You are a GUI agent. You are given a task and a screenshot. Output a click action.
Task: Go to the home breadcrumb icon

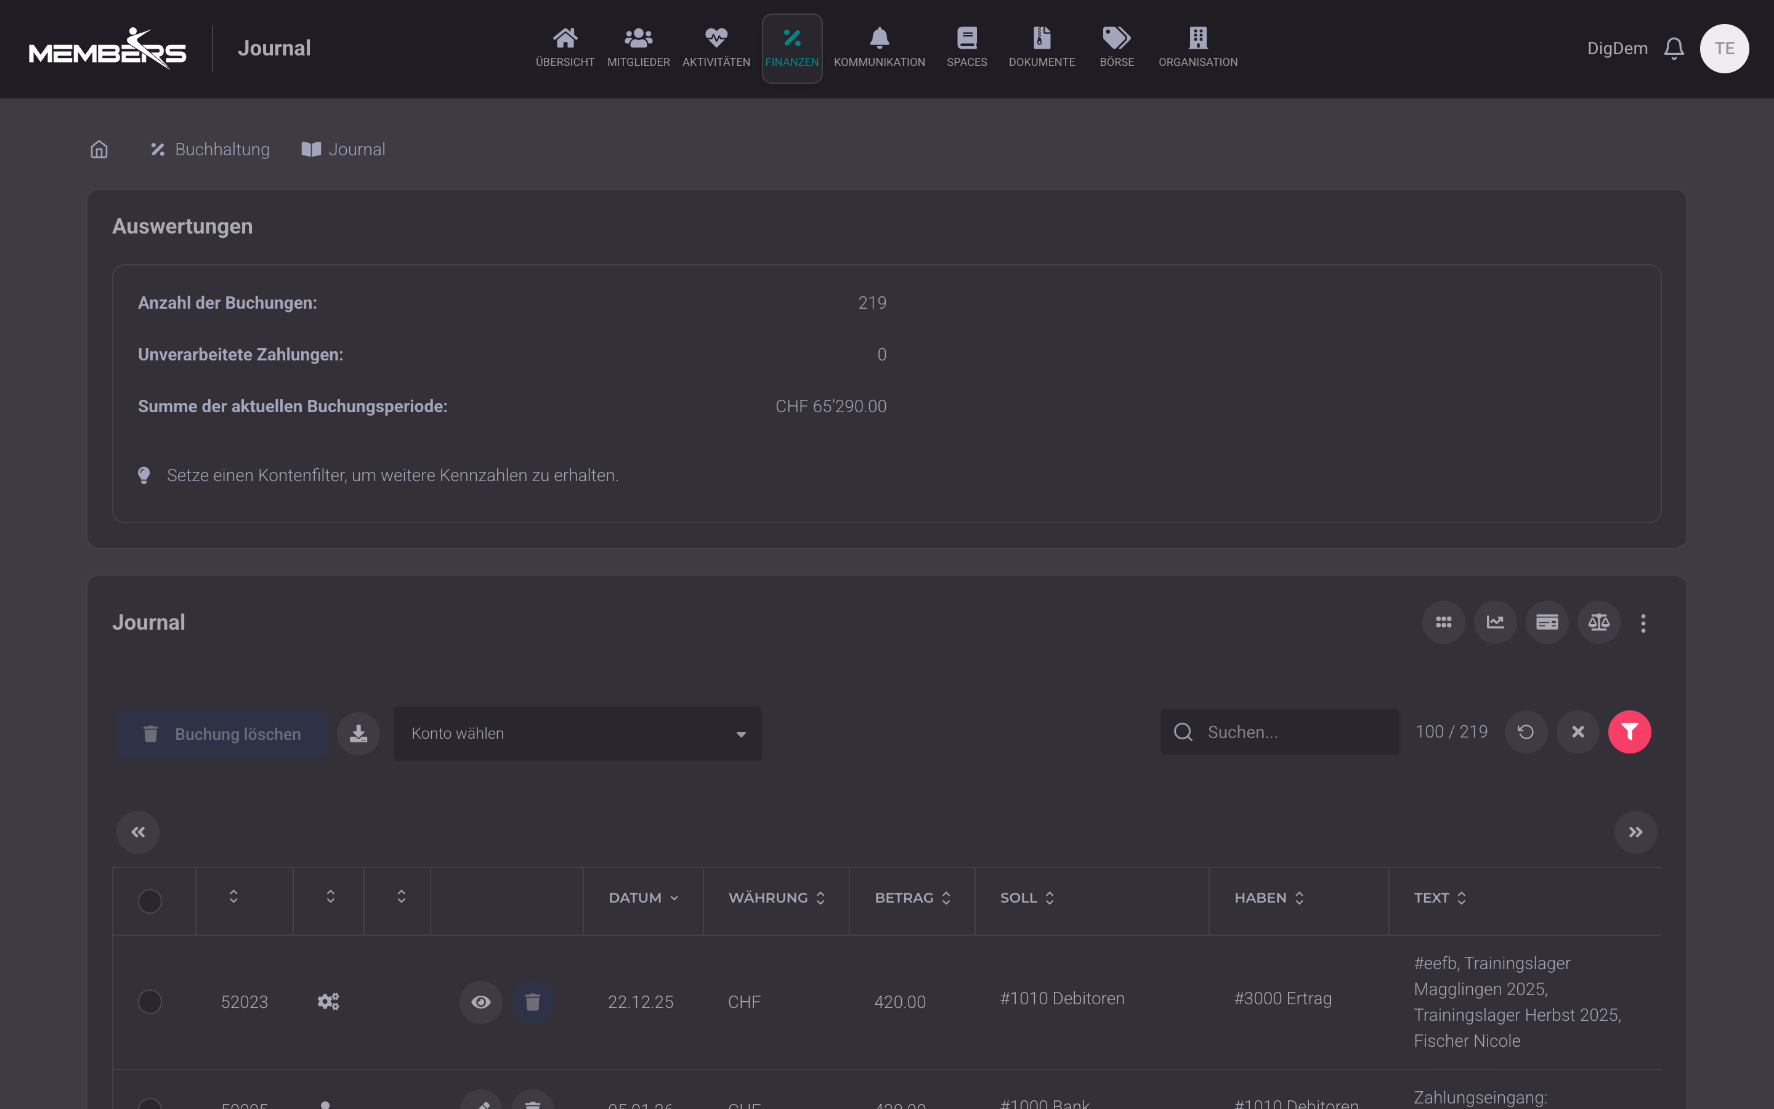coord(99,150)
